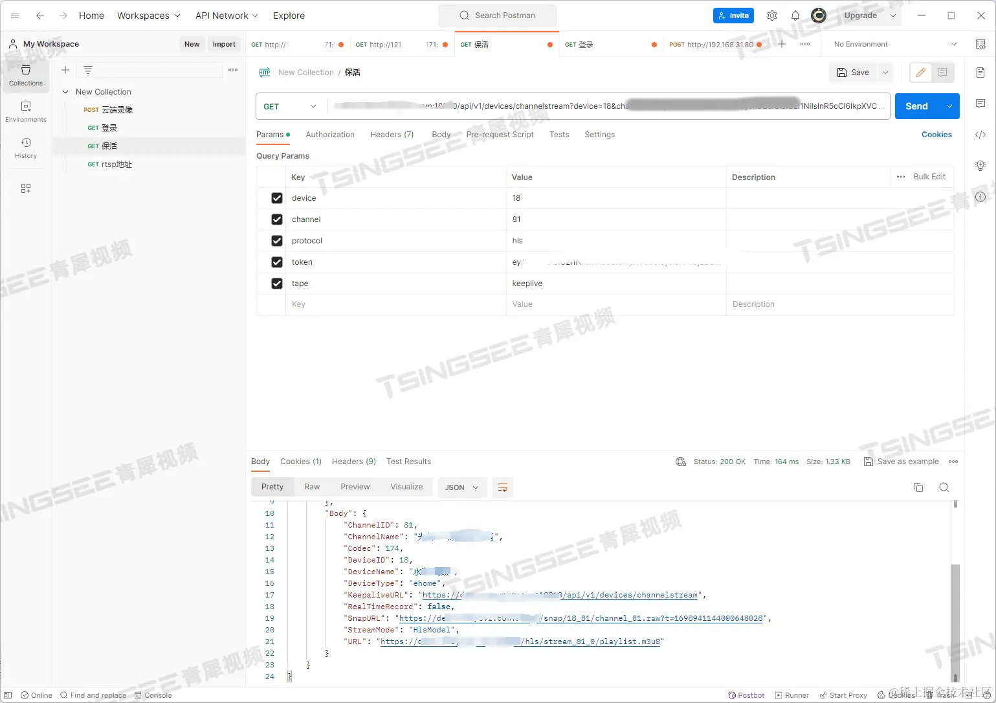996x703 pixels.
Task: Go back with the left arrow icon
Action: (x=40, y=16)
